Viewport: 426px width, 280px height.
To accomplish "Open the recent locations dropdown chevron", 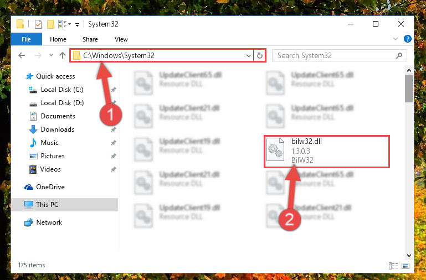I will click(51, 55).
